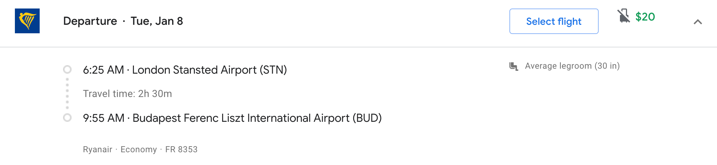Image resolution: width=717 pixels, height=165 pixels.
Task: Click the 9:55 AM arrival time
Action: tap(103, 118)
